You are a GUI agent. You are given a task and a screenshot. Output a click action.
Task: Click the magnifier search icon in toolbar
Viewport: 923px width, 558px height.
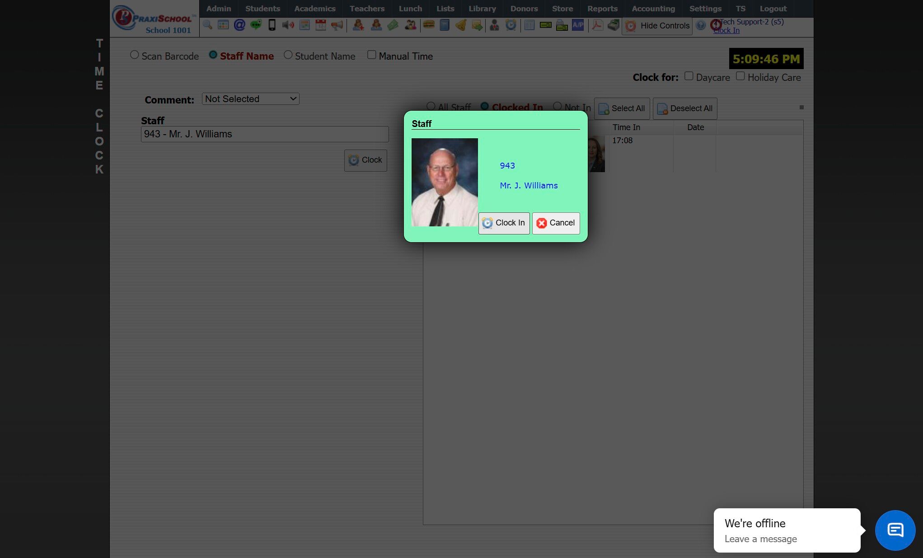tap(207, 25)
